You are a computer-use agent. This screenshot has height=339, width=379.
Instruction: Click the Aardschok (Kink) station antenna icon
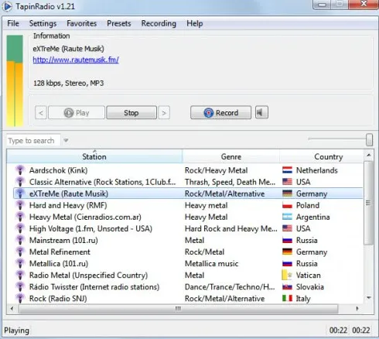20,170
